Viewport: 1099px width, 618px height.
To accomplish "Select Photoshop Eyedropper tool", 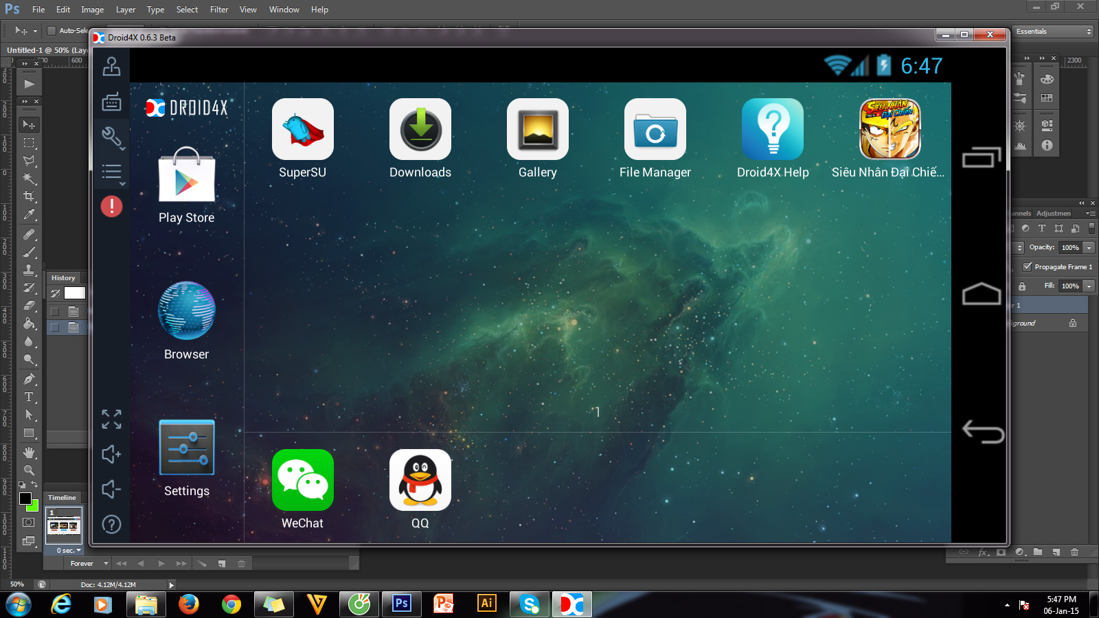I will point(29,214).
